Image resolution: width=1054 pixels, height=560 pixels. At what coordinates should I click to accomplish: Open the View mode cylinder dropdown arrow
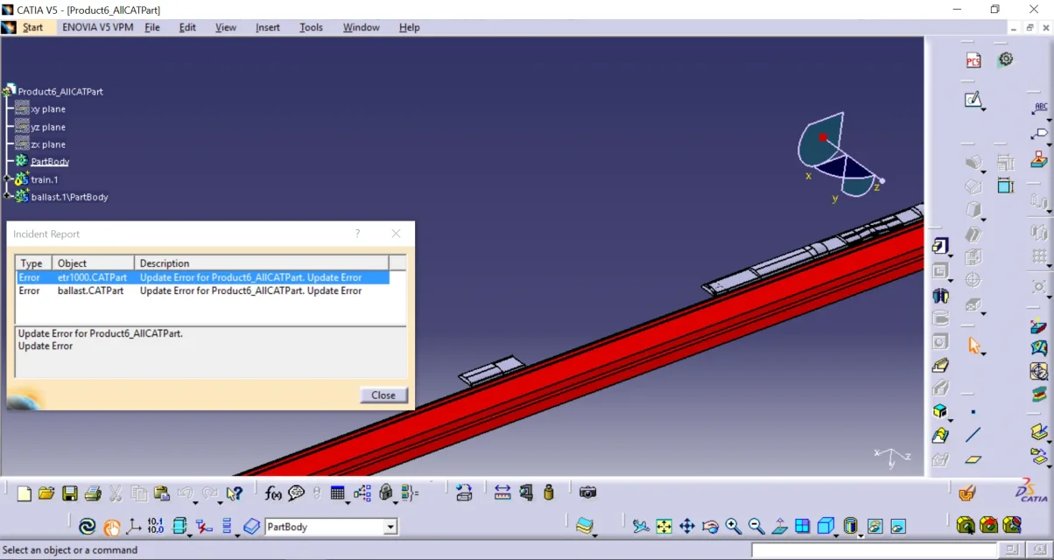pyautogui.click(x=861, y=534)
